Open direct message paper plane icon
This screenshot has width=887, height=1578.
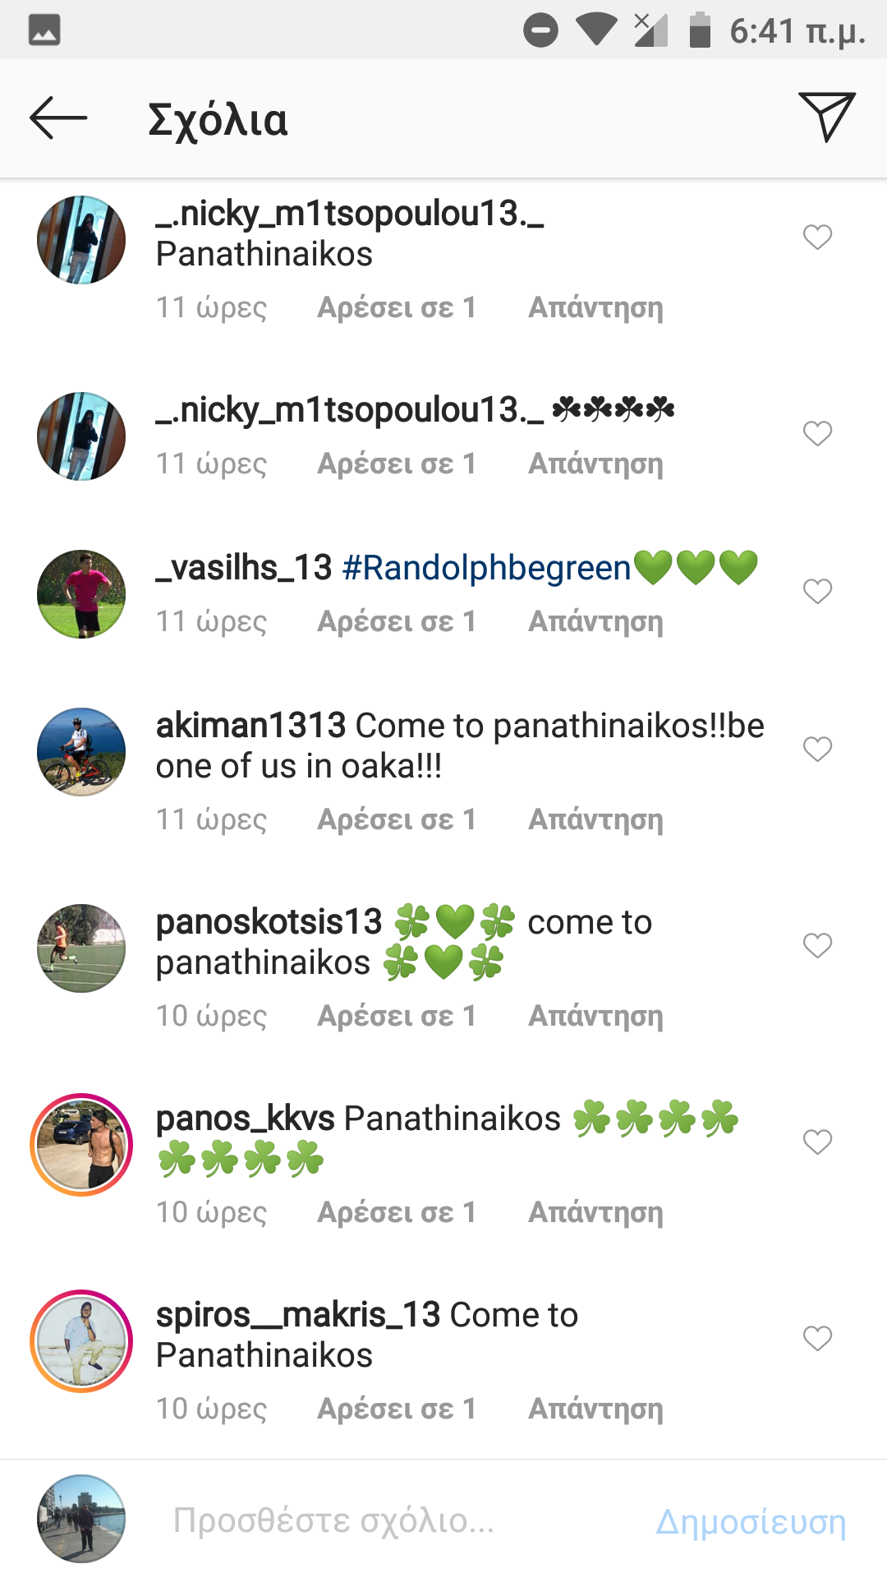[x=826, y=118]
